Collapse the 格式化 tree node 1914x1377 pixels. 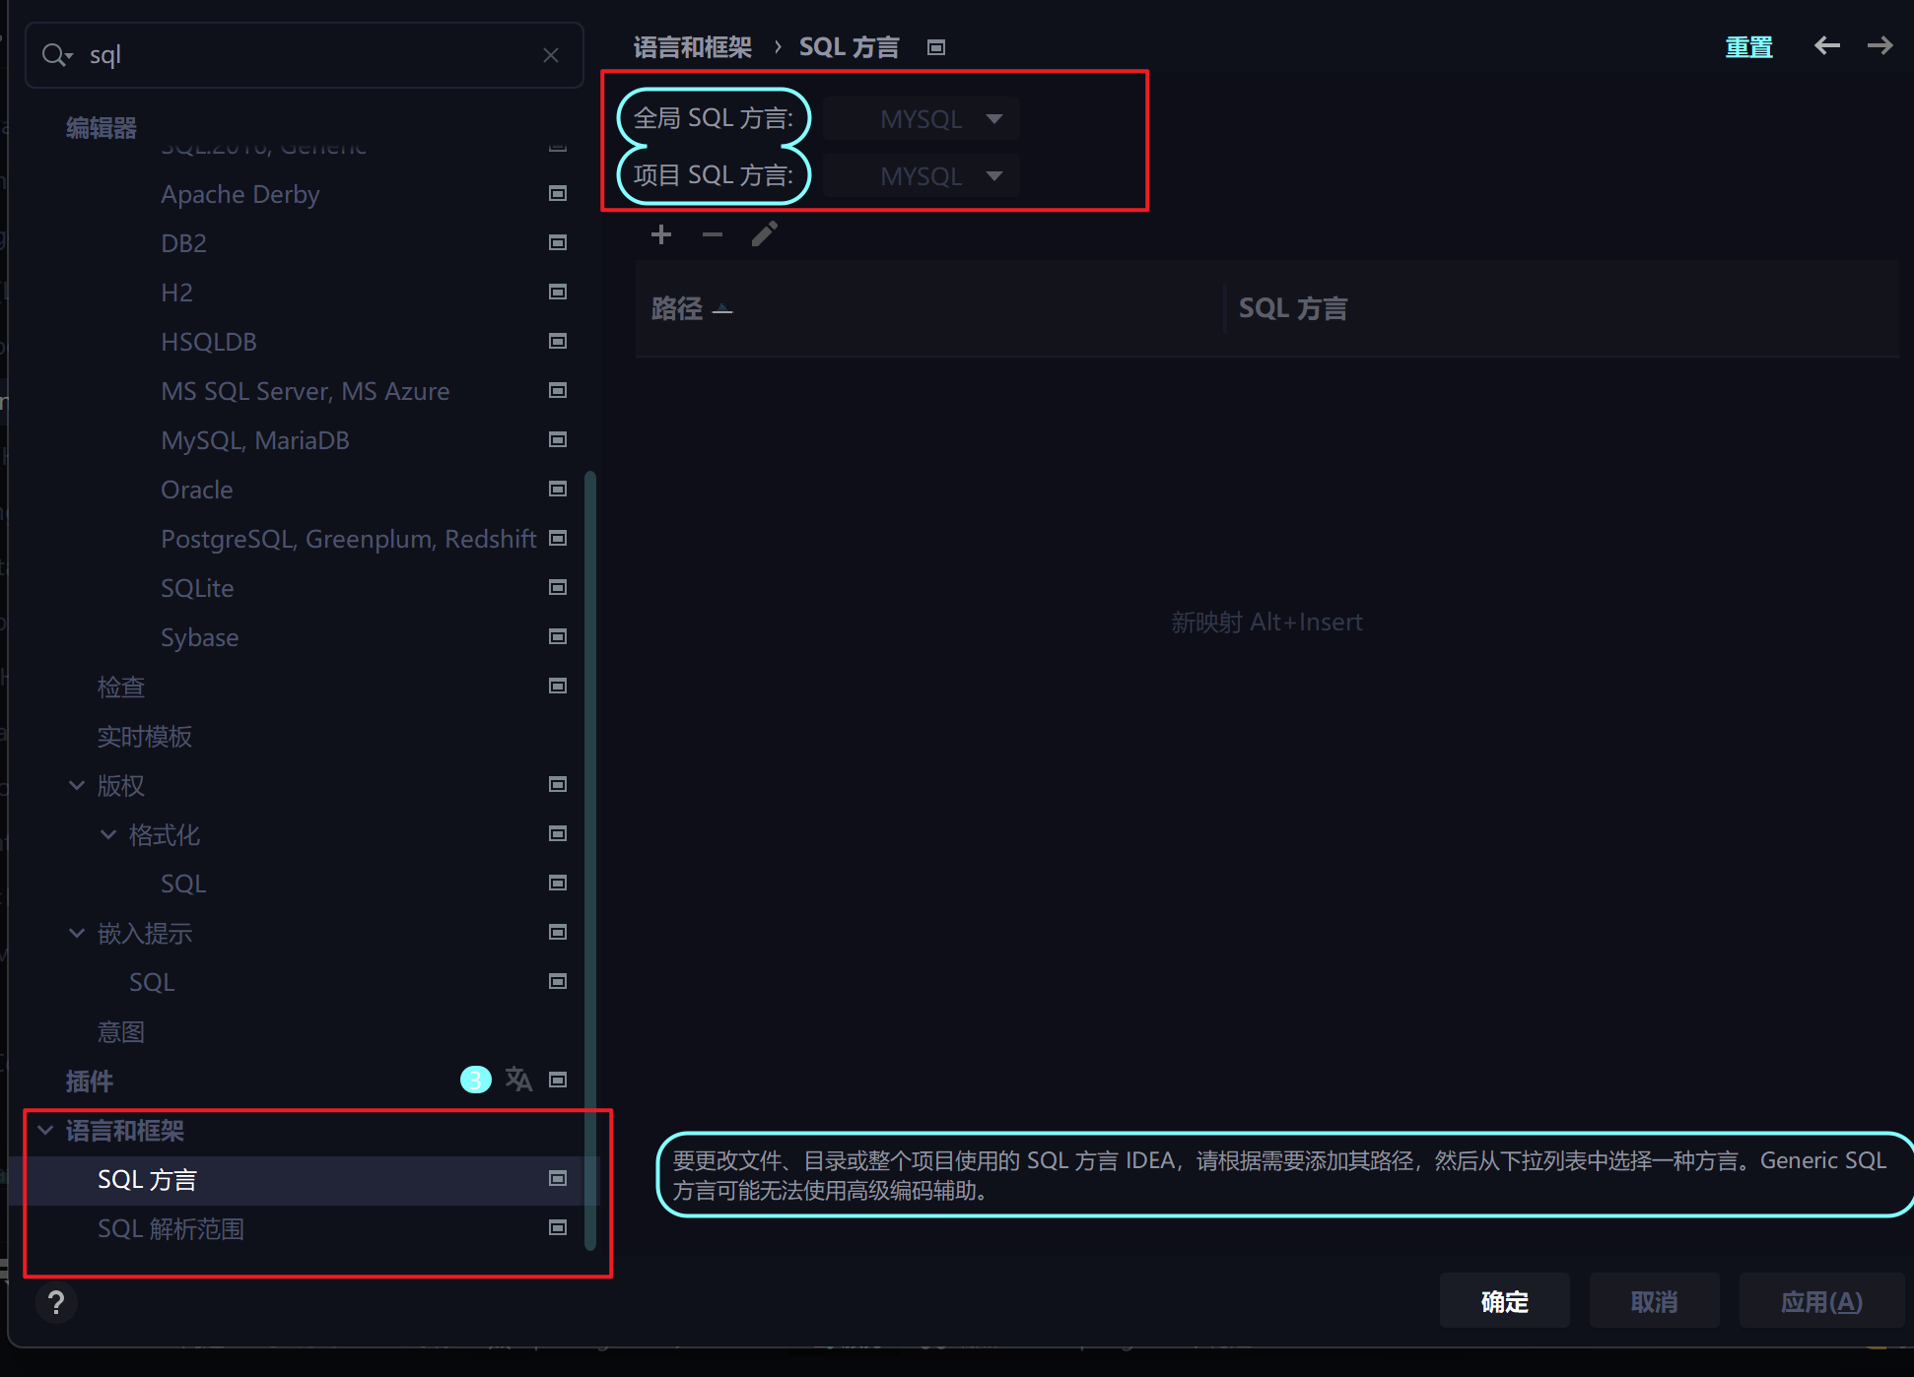pyautogui.click(x=108, y=834)
